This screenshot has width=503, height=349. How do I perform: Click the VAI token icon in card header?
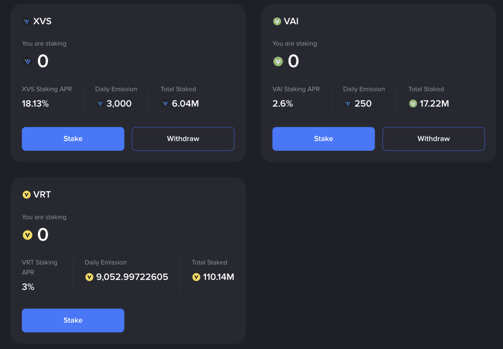[277, 22]
